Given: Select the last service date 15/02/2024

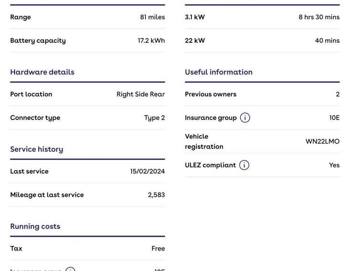Looking at the screenshot, I should [147, 171].
